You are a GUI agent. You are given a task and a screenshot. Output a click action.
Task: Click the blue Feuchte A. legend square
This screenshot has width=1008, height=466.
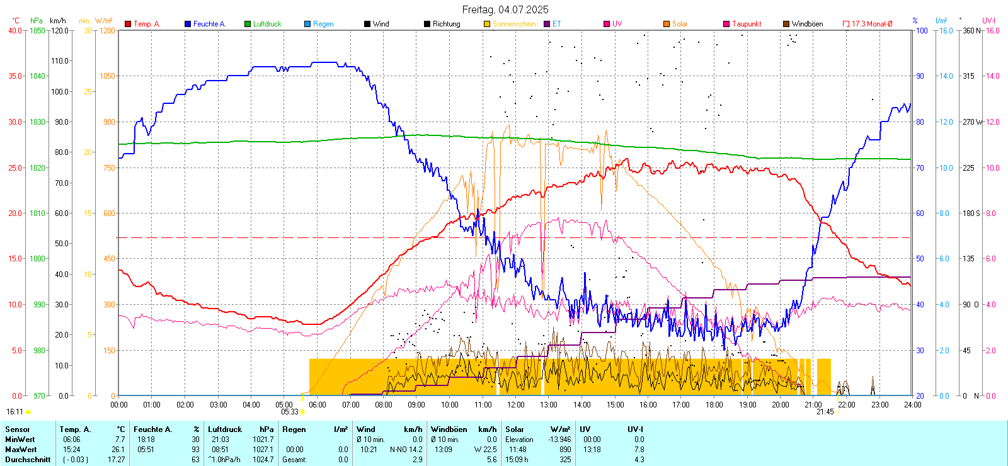(188, 24)
